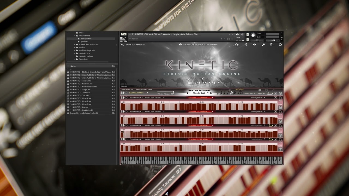Click the up-down arrows icon
The image size is (349, 196).
(246, 45)
